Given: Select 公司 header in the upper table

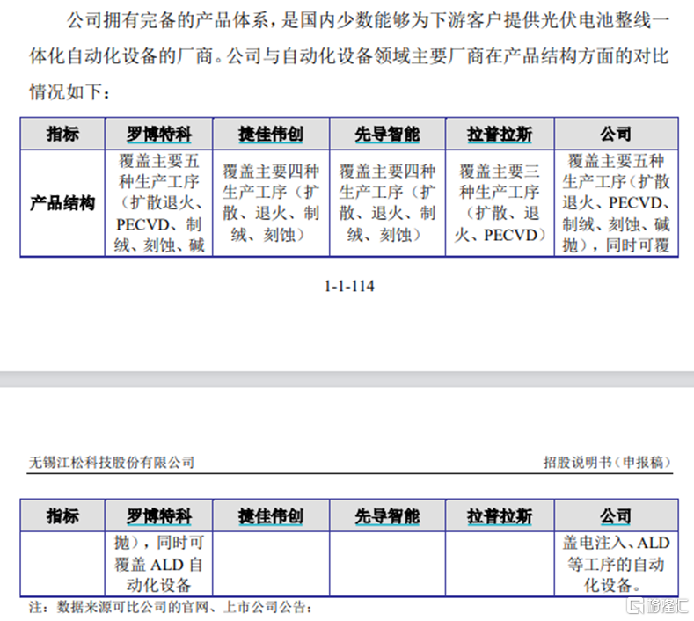Looking at the screenshot, I should (616, 134).
